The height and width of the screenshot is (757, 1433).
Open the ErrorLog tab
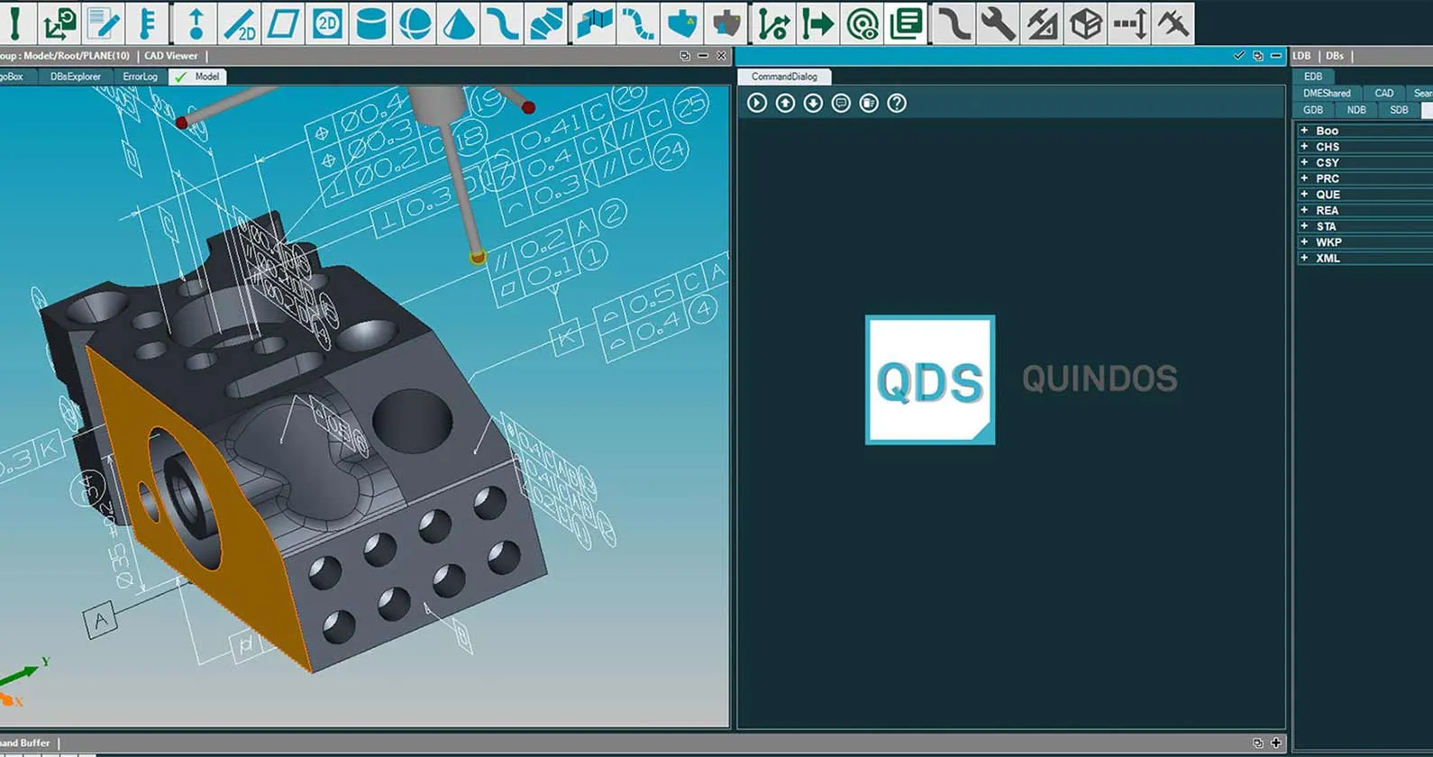tap(140, 77)
